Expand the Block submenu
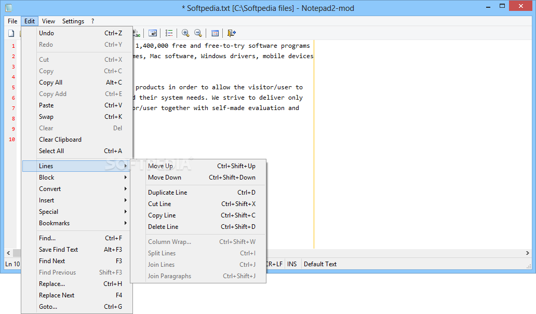This screenshot has height=314, width=536. pos(77,178)
